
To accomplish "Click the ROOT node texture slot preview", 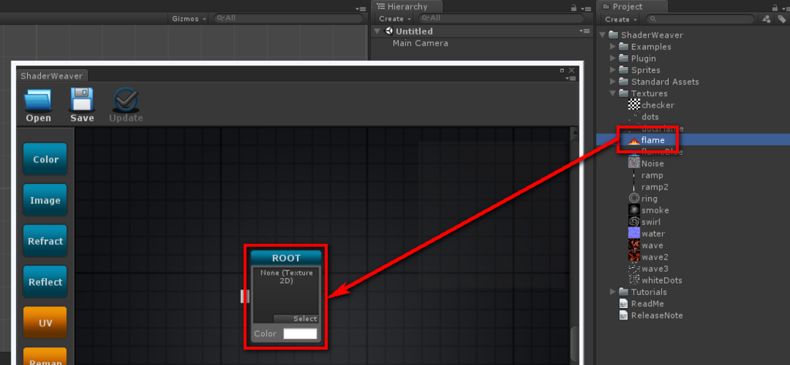I will (x=285, y=295).
